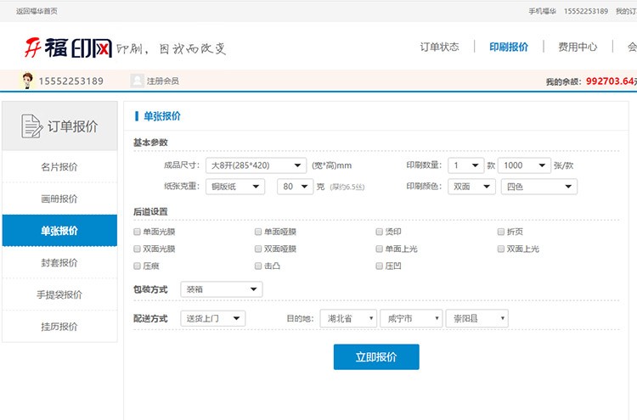Screen dimensions: 637x420
Task: Open the 四色 print color dropdown
Action: 538,187
